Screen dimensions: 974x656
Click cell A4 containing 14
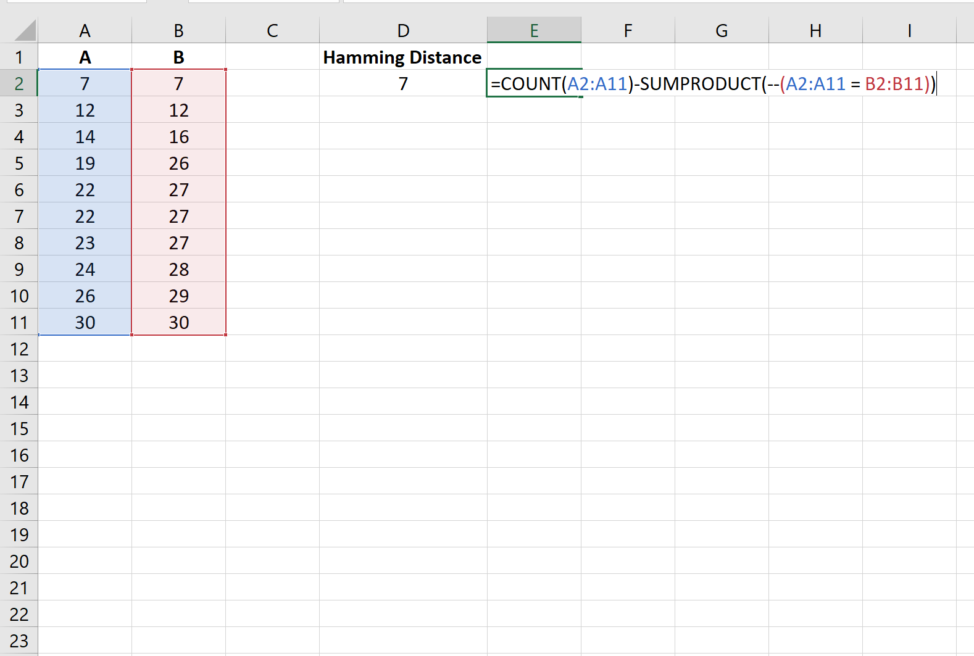pyautogui.click(x=85, y=136)
